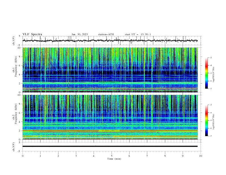Click inside the ch.1 spectrogram panel
Screen dimensions: 226x175
(110, 70)
